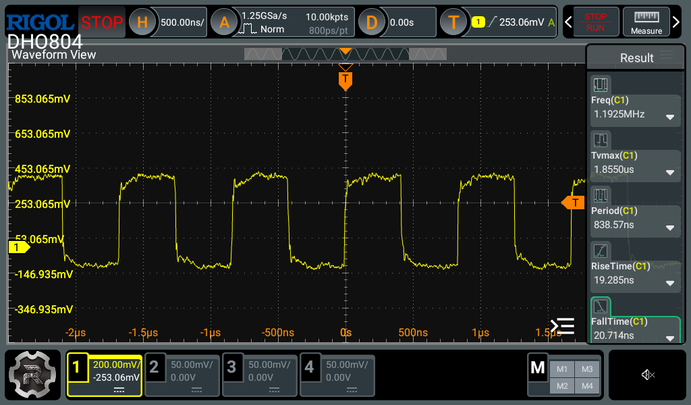Open the Horizontal timebase H icon
Screen dimensions: 691x405
pos(142,22)
